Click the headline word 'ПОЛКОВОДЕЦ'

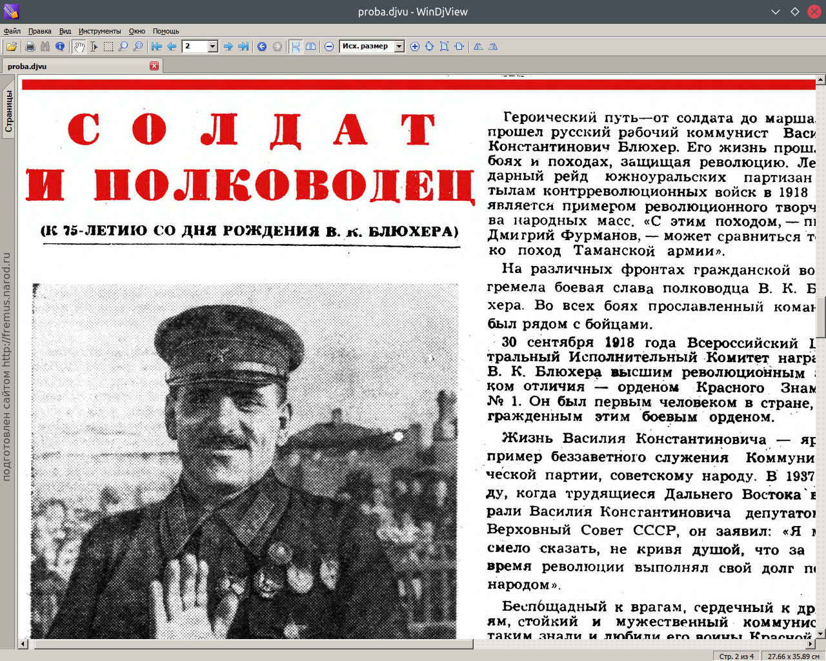pos(284,185)
